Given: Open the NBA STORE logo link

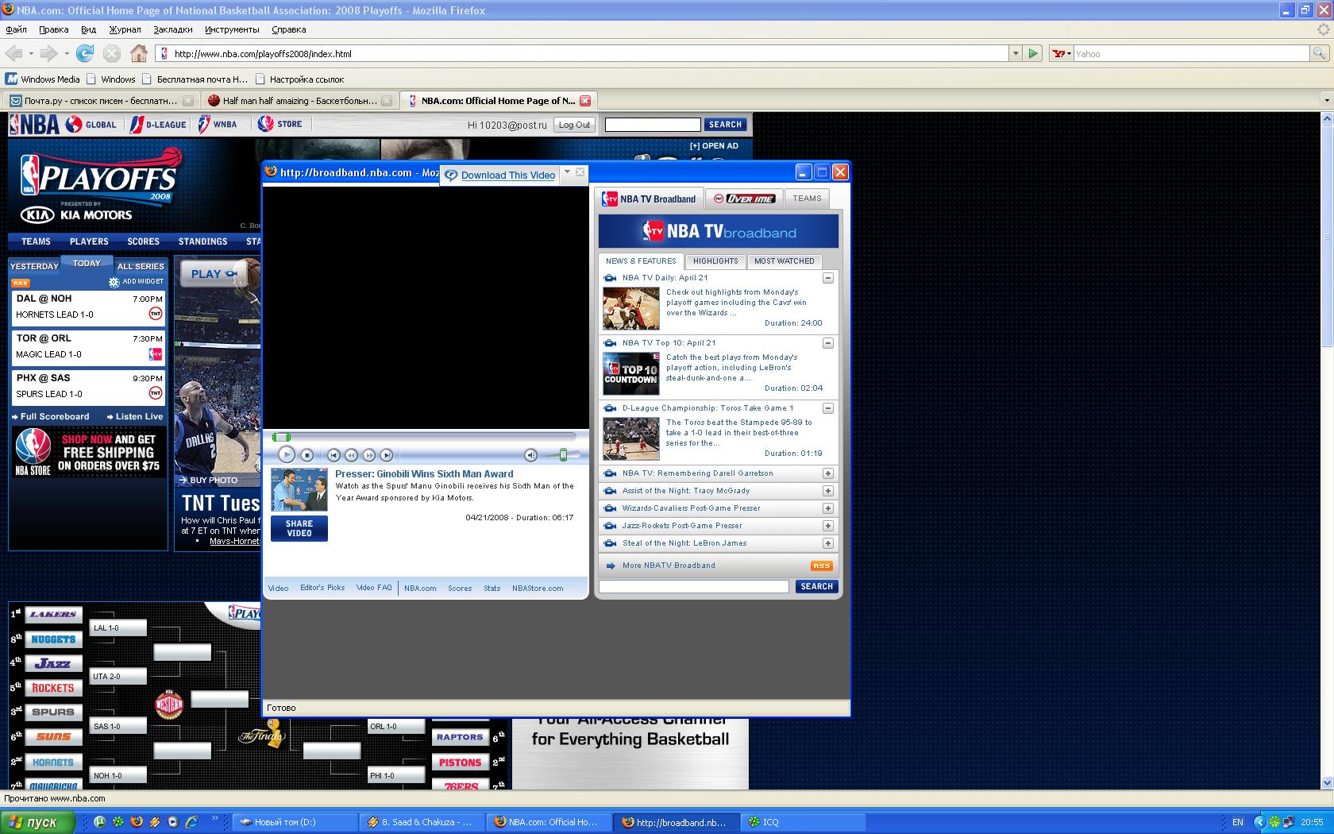Looking at the screenshot, I should pyautogui.click(x=280, y=124).
